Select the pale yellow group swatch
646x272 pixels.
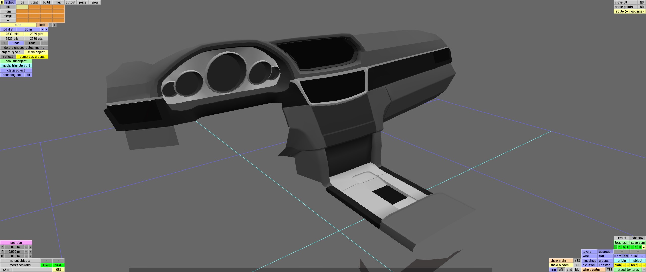(22, 7)
